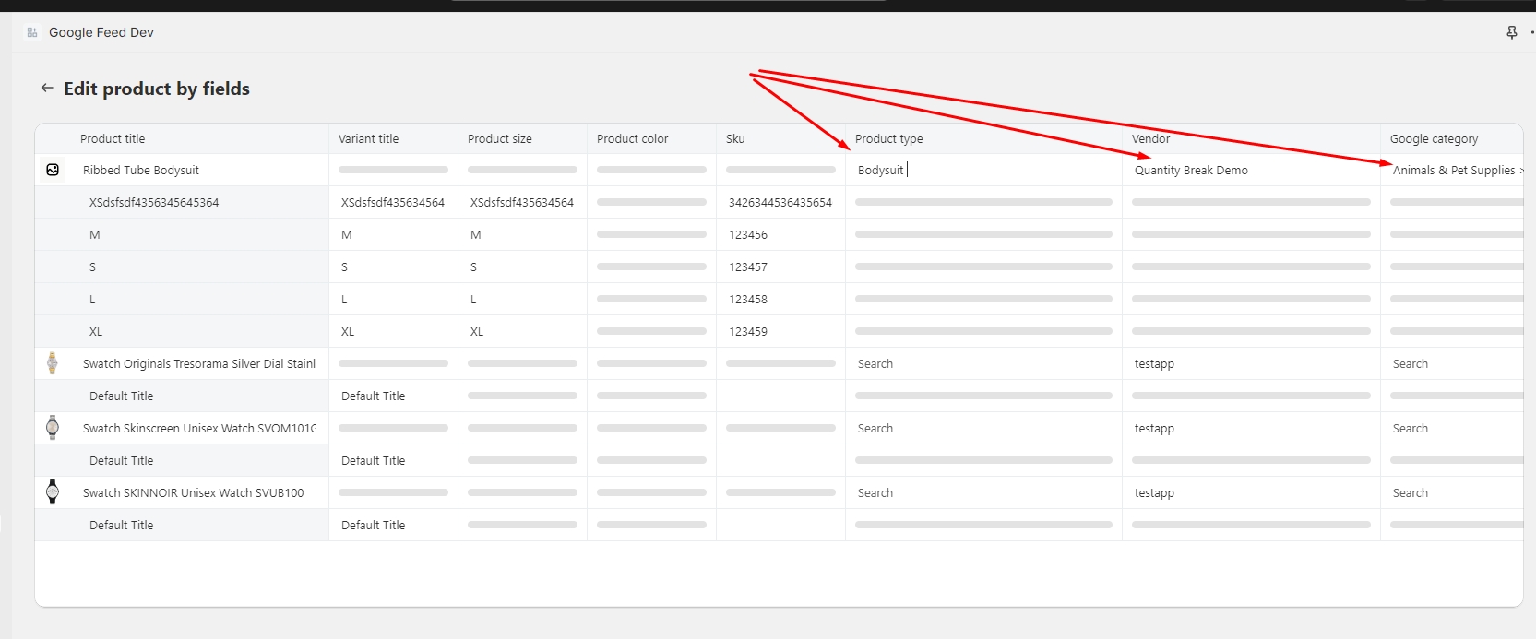The height and width of the screenshot is (639, 1536).
Task: Select the XL product size cell
Action: pos(521,331)
